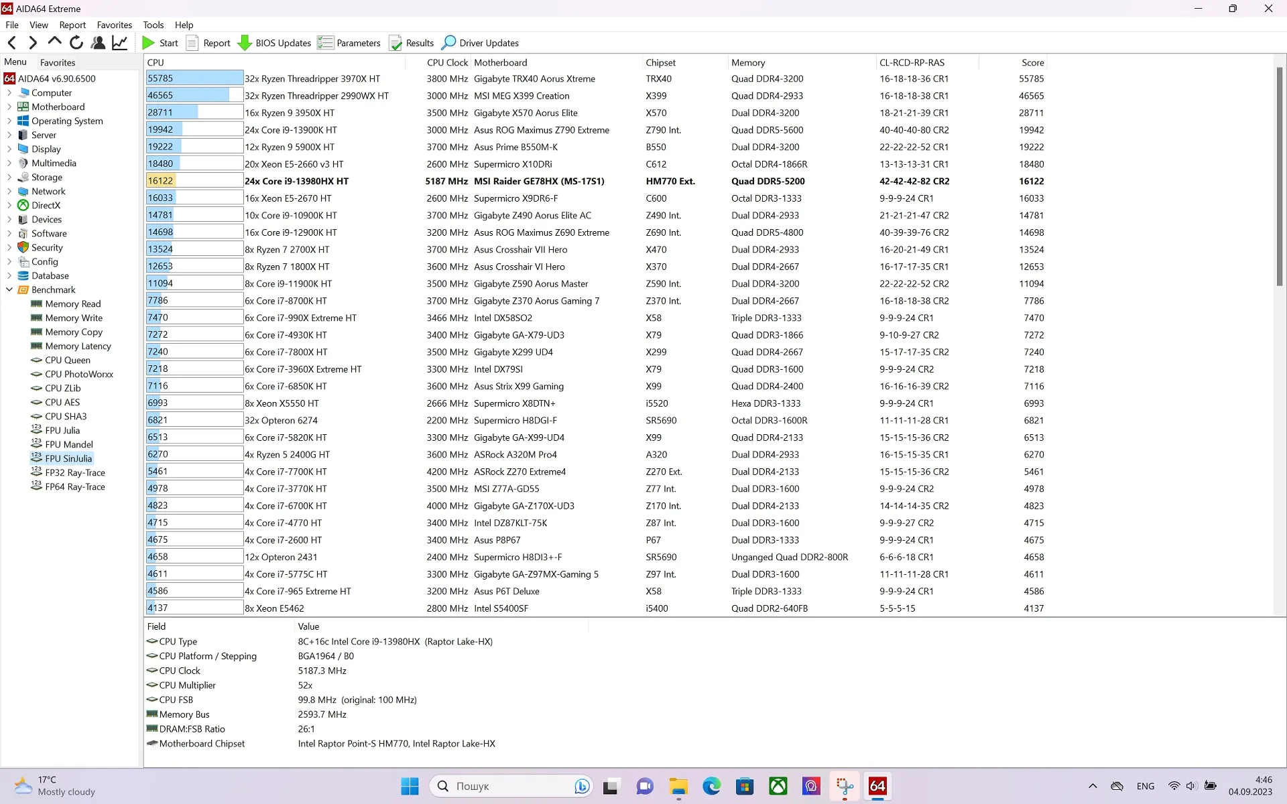Select the CPU ZLib benchmark
Screen dimensions: 1287x804
(x=56, y=388)
